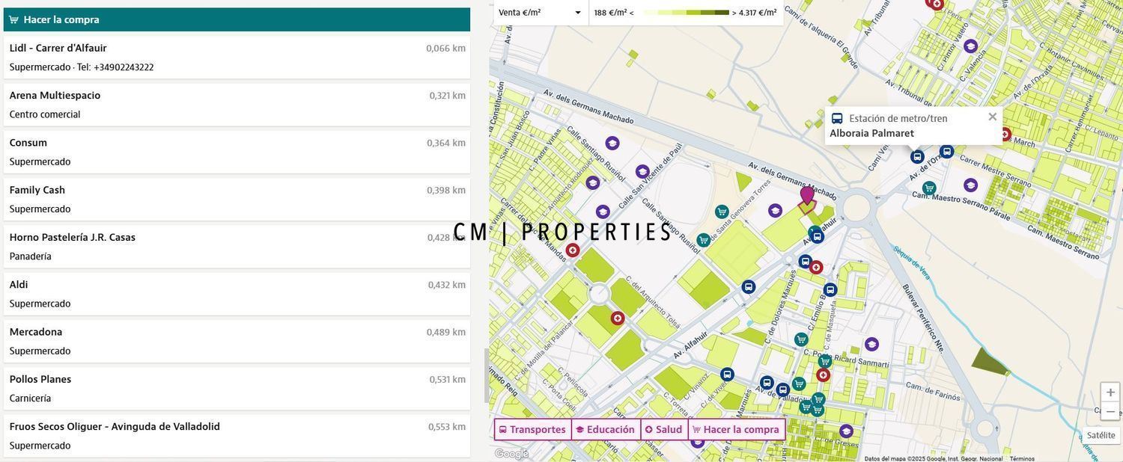
Task: Zoom out on the map
Action: click(x=1110, y=411)
